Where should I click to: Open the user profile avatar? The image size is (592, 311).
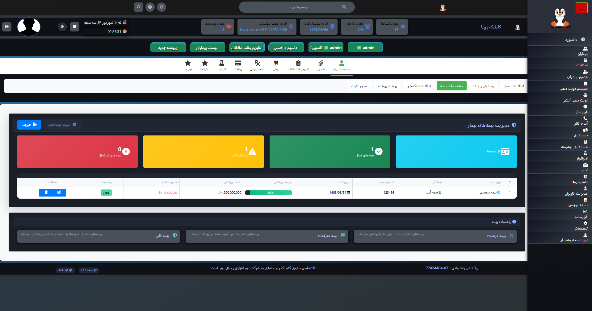pyautogui.click(x=29, y=27)
